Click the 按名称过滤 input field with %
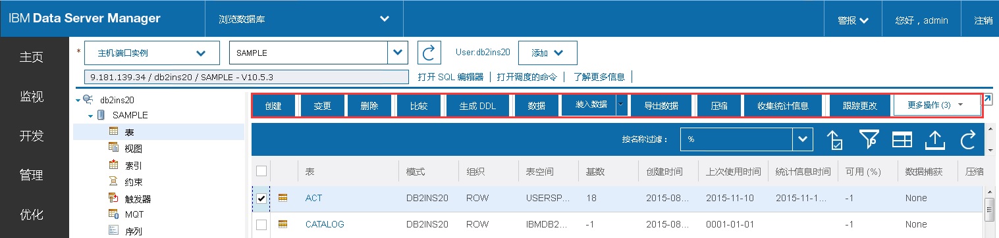The height and width of the screenshot is (238, 999). point(736,139)
